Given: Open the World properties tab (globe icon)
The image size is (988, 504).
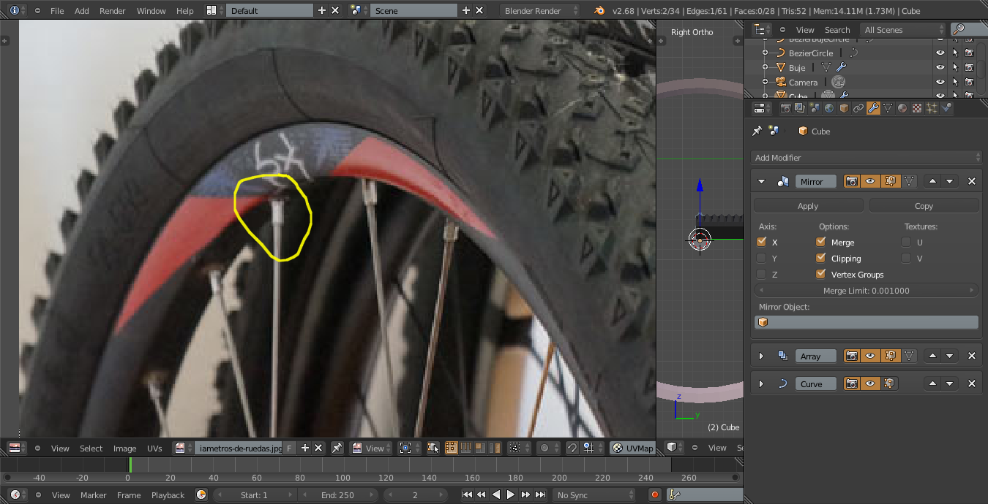Looking at the screenshot, I should coord(829,108).
